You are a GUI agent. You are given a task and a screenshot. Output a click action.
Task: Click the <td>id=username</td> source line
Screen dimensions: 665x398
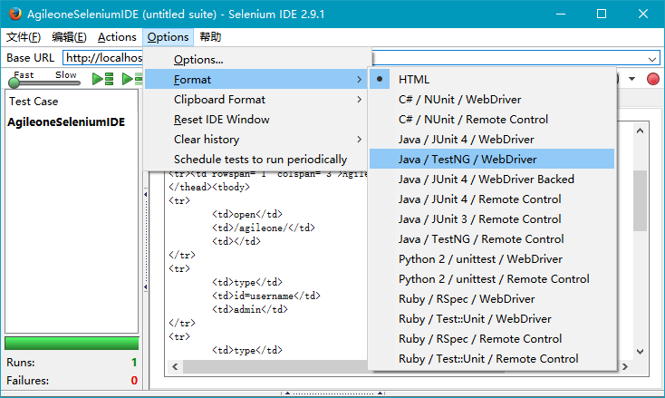tap(266, 296)
